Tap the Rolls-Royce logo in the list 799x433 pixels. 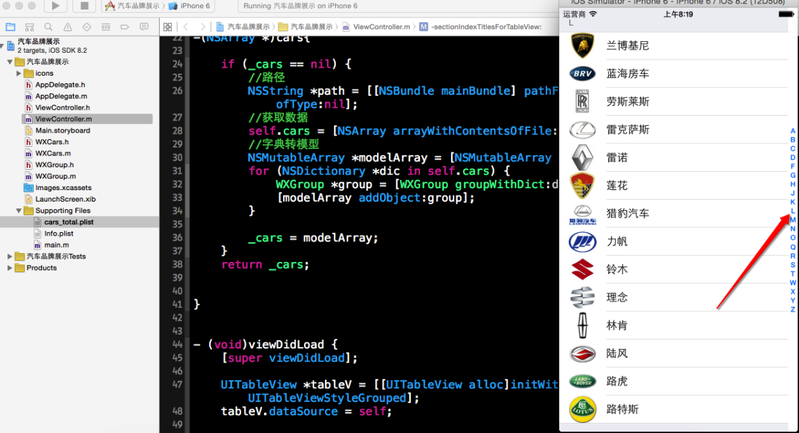click(582, 101)
